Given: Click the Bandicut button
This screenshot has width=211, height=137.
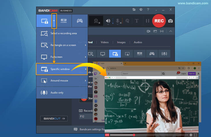Looking at the screenshot, I should [54, 118].
